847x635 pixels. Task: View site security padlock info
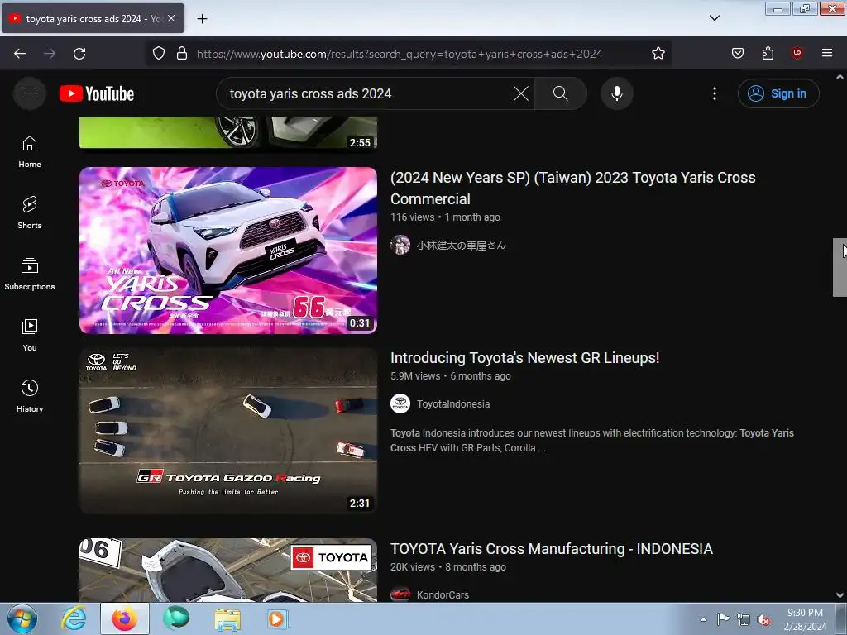(x=182, y=54)
